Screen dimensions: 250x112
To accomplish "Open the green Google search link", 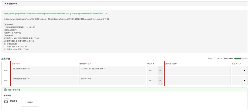I will 55,14.
